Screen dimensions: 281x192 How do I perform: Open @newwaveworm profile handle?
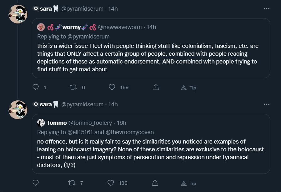click(x=120, y=27)
